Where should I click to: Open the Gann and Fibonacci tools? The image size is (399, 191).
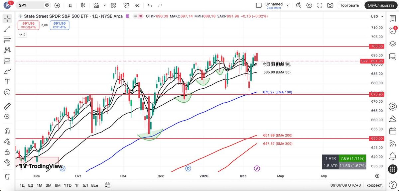(7, 40)
